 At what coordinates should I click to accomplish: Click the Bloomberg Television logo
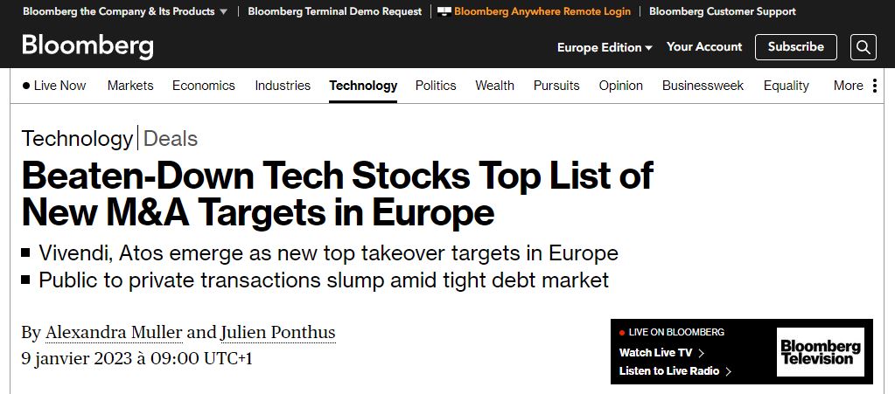pyautogui.click(x=821, y=352)
